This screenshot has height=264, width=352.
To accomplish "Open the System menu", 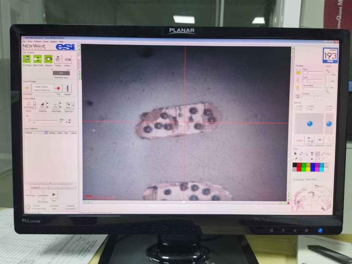I will [54, 41].
